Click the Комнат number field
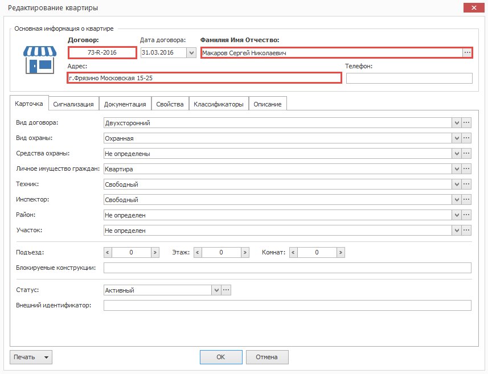Viewport: 488px width, 374px height. pos(317,252)
